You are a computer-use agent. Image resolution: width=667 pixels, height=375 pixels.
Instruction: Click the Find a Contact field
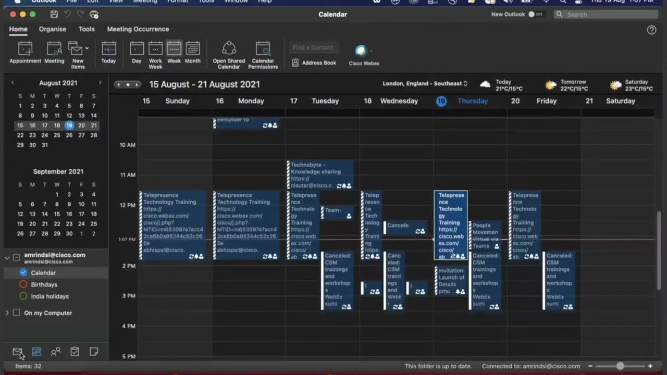coord(314,47)
